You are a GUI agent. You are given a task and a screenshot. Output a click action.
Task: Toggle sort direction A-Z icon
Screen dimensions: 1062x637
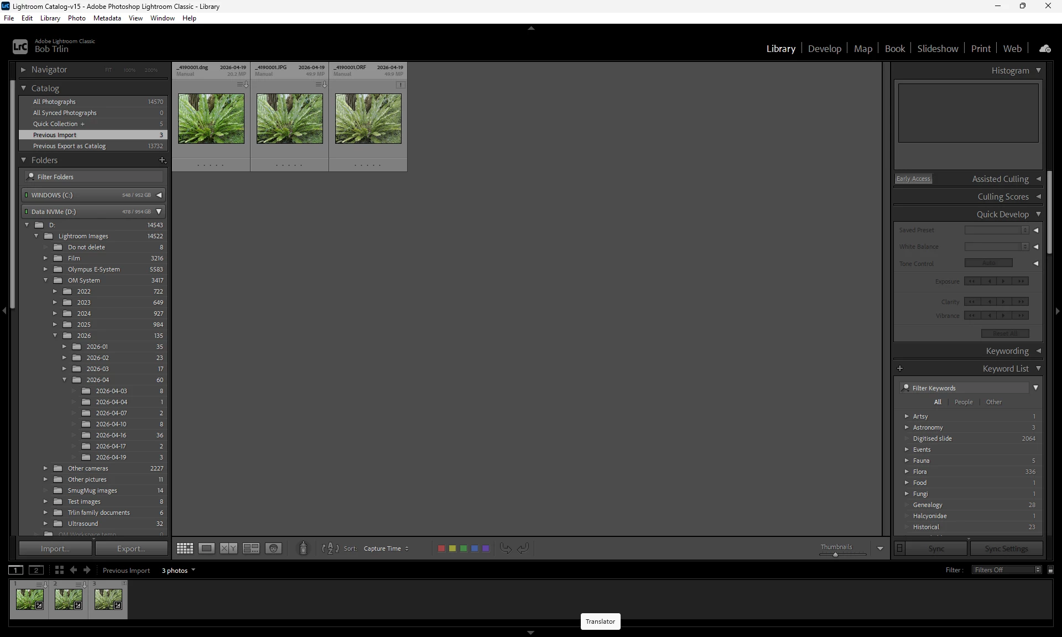click(x=330, y=548)
